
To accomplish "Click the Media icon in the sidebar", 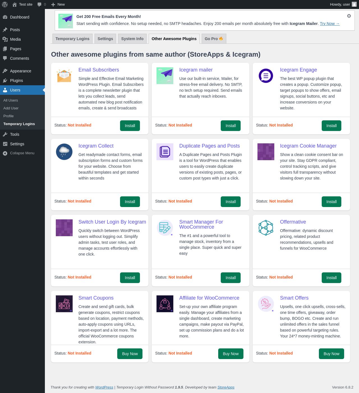I will [5, 39].
